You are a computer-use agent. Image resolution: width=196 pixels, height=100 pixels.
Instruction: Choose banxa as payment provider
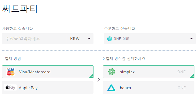149,88
